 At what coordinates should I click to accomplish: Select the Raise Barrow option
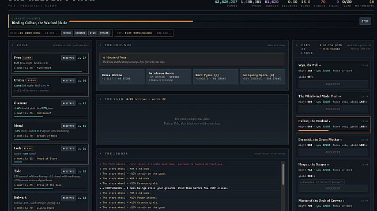pyautogui.click(x=122, y=77)
